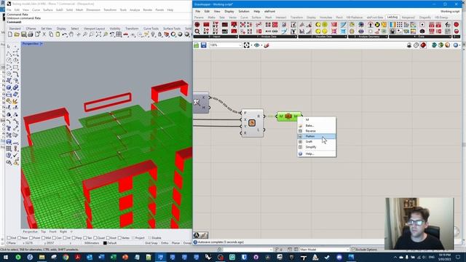Click the Grid Snap button in status bar
The height and width of the screenshot is (262, 466).
(151, 243)
